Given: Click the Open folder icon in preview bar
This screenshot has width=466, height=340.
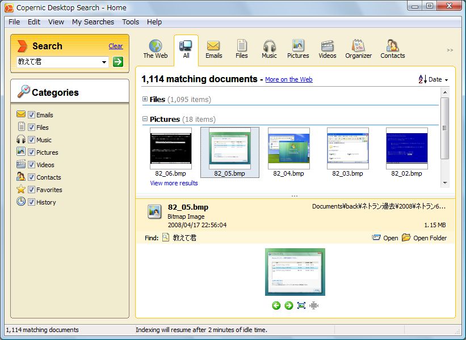Looking at the screenshot, I should [406, 237].
